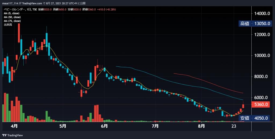The height and width of the screenshot is (139, 275).
Task: Select the MA (75, close) indicator label
Action: click(12, 21)
